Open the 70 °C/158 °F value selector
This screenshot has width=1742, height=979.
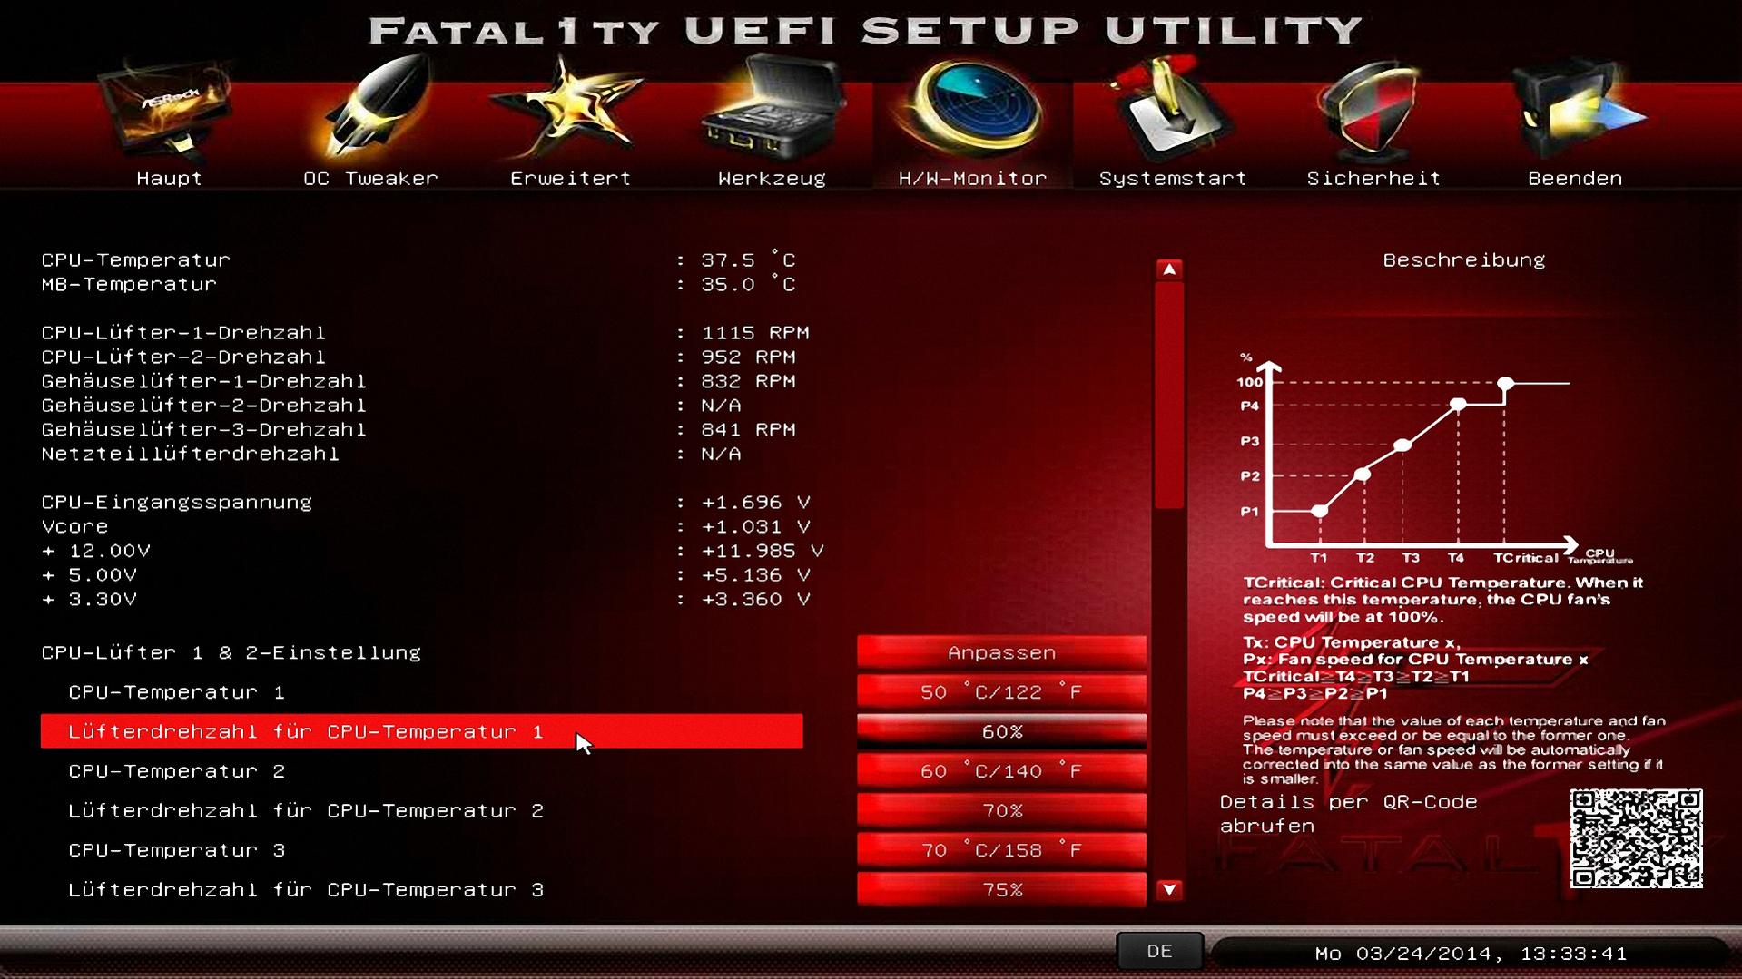point(1001,850)
